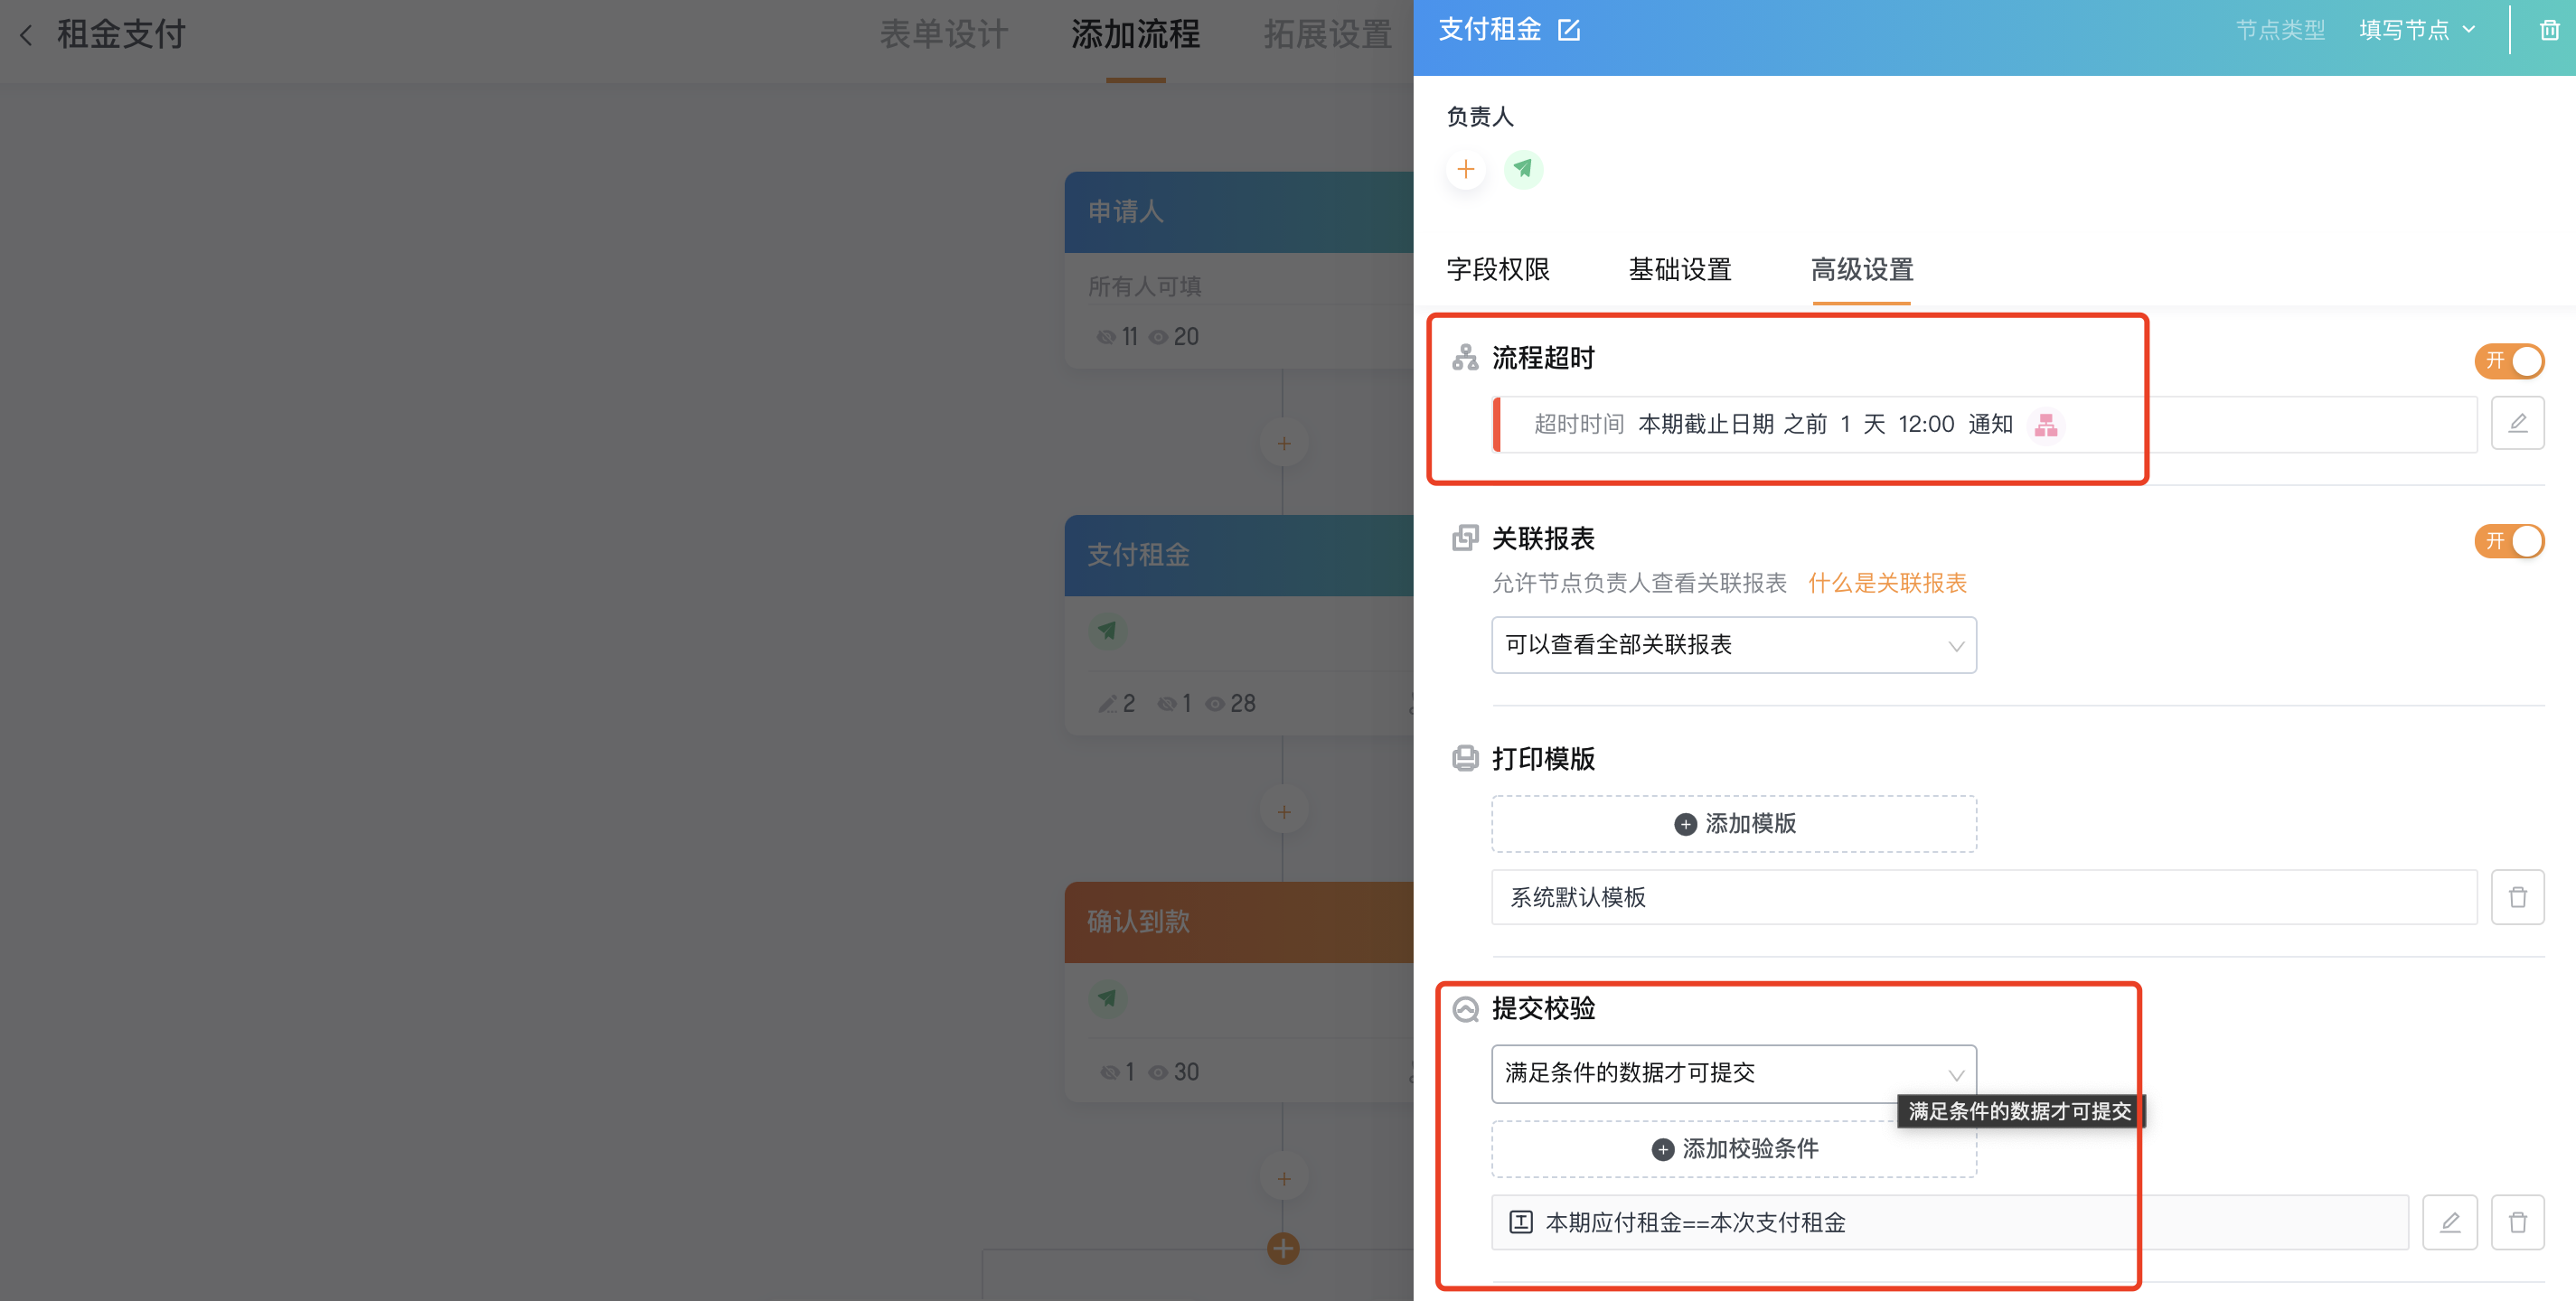Add a 负责人 with the plus icon
2576x1301 pixels.
tap(1466, 169)
